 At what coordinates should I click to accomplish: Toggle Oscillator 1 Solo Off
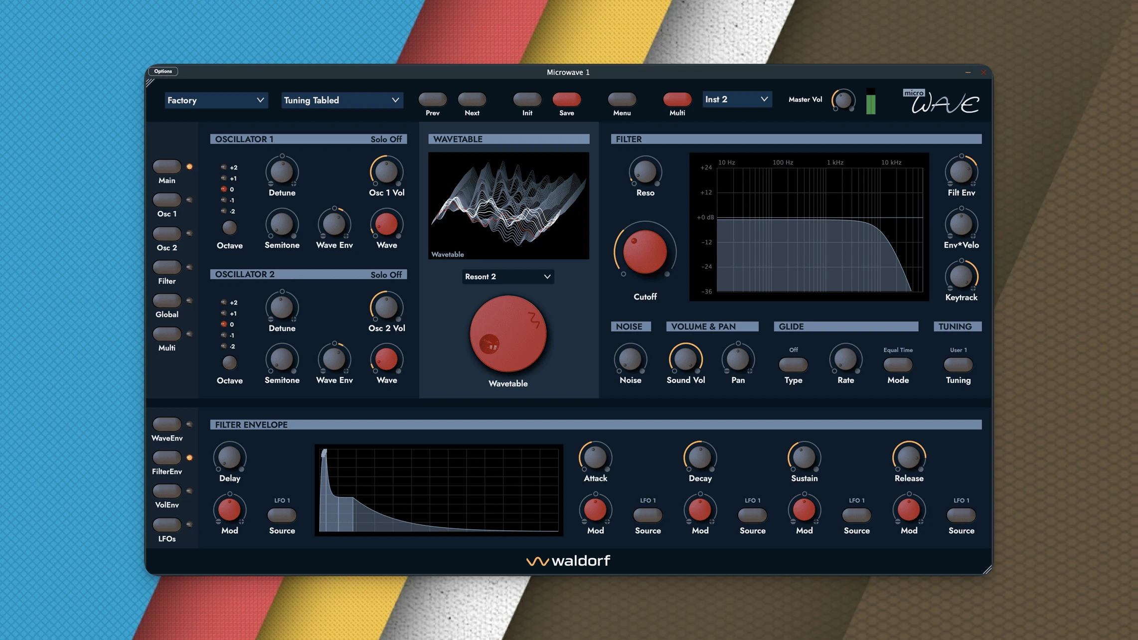(x=386, y=139)
